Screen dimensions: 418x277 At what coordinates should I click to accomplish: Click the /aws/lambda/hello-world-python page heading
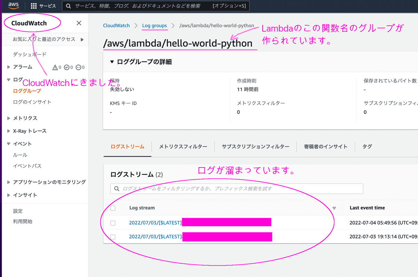click(x=178, y=43)
